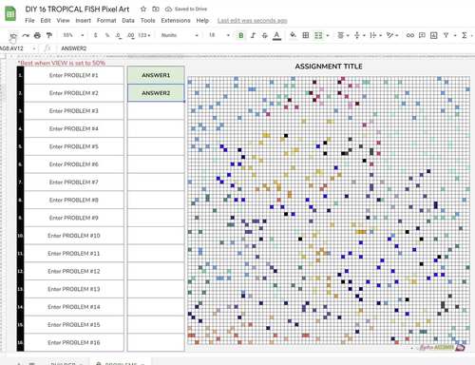Screen dimensions: 475x365
Task: Toggle bold formatting
Action: click(241, 35)
